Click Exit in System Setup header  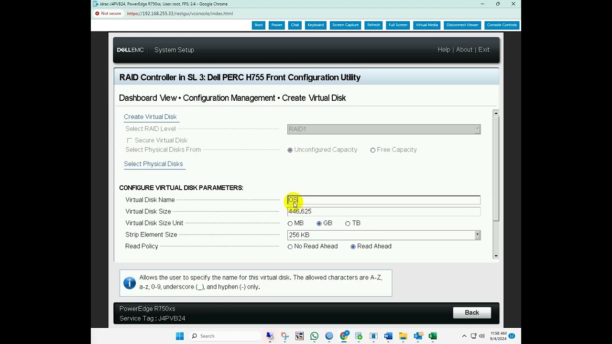coord(484,50)
